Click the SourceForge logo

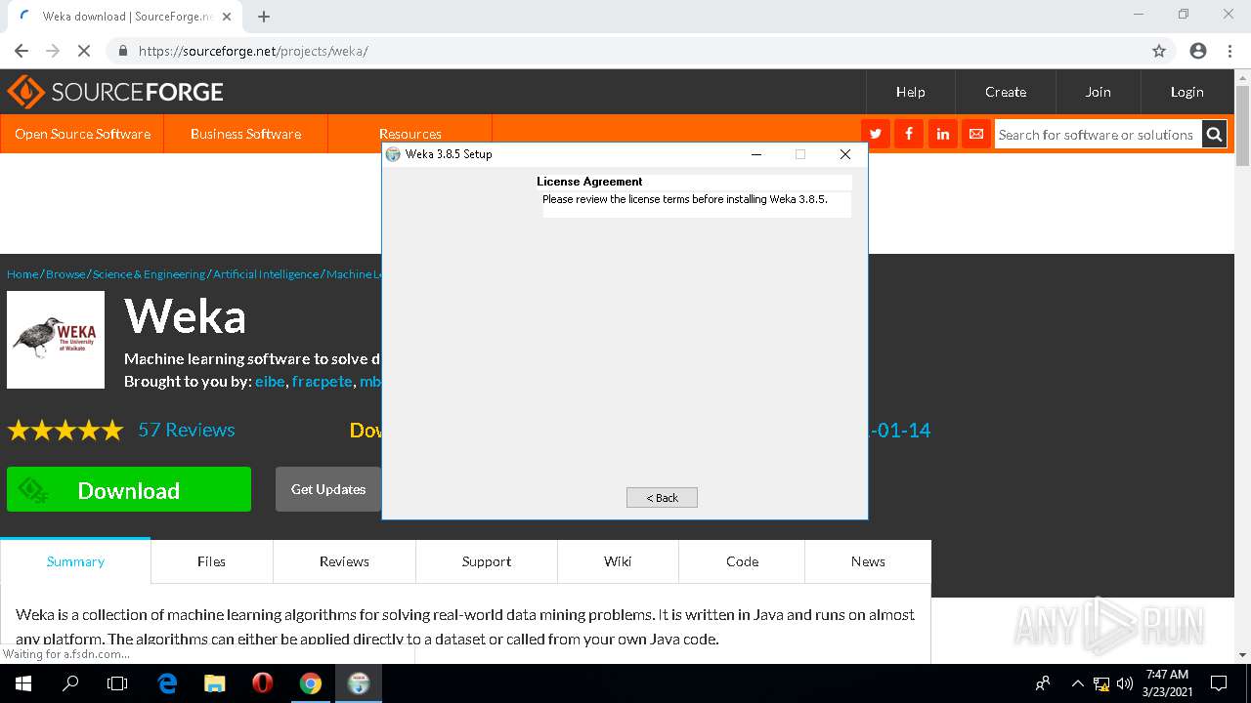tap(115, 92)
